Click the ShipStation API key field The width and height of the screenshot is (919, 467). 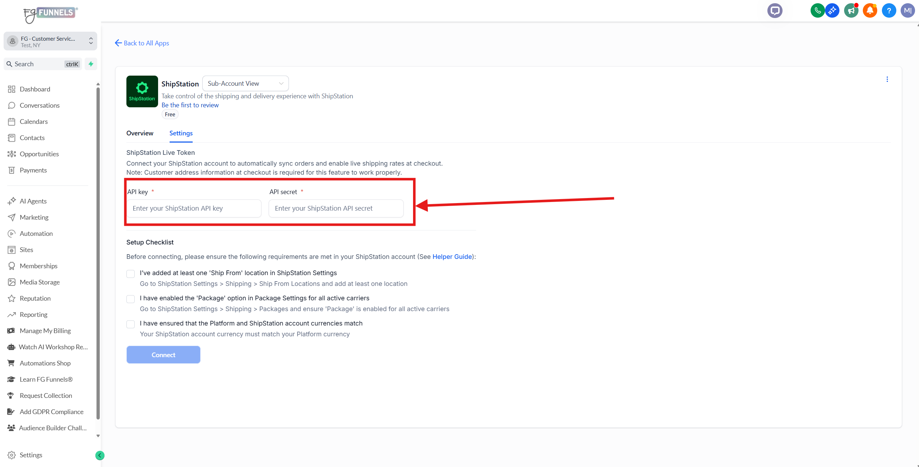pos(194,208)
